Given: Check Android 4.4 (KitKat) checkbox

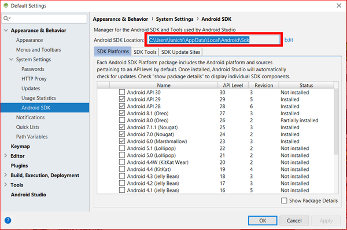Looking at the screenshot, I should 122,169.
